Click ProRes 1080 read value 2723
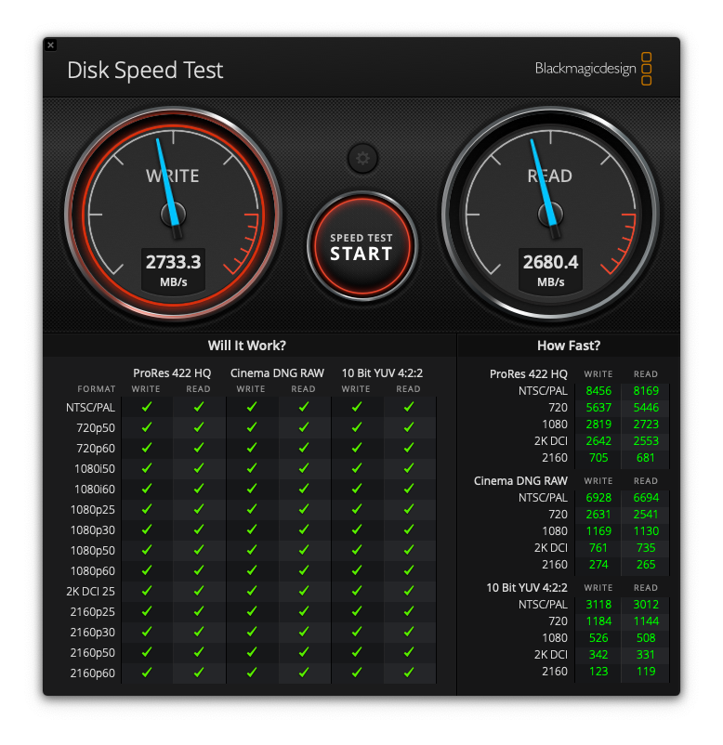 point(646,425)
